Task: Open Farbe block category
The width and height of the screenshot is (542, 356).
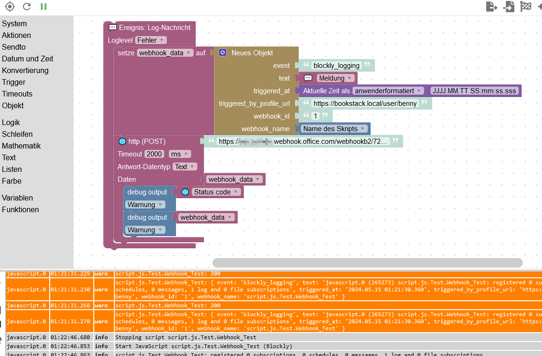Action: [11, 181]
